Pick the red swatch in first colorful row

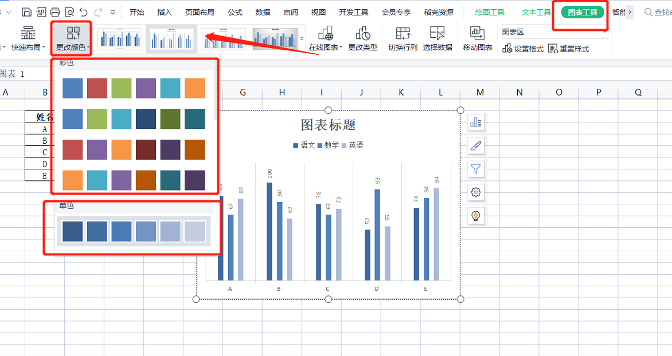[97, 88]
